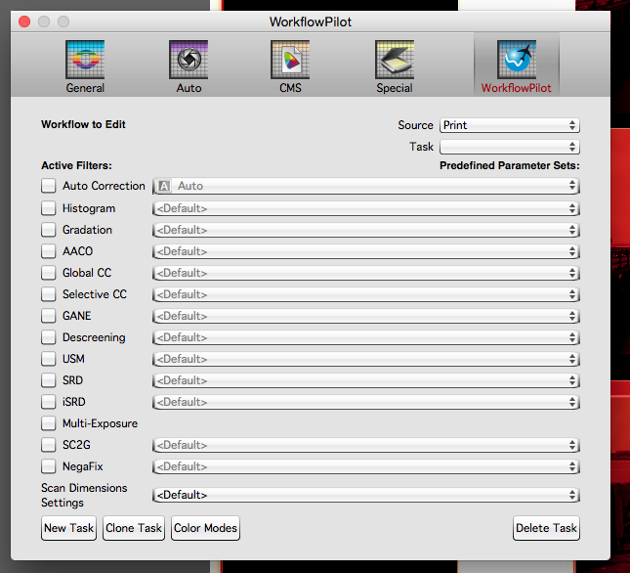Open the SC2G parameter set dropdown
The height and width of the screenshot is (573, 630).
point(365,445)
